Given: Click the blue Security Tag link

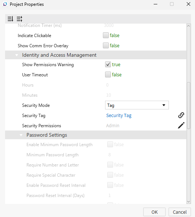Looking at the screenshot, I should coord(119,116).
